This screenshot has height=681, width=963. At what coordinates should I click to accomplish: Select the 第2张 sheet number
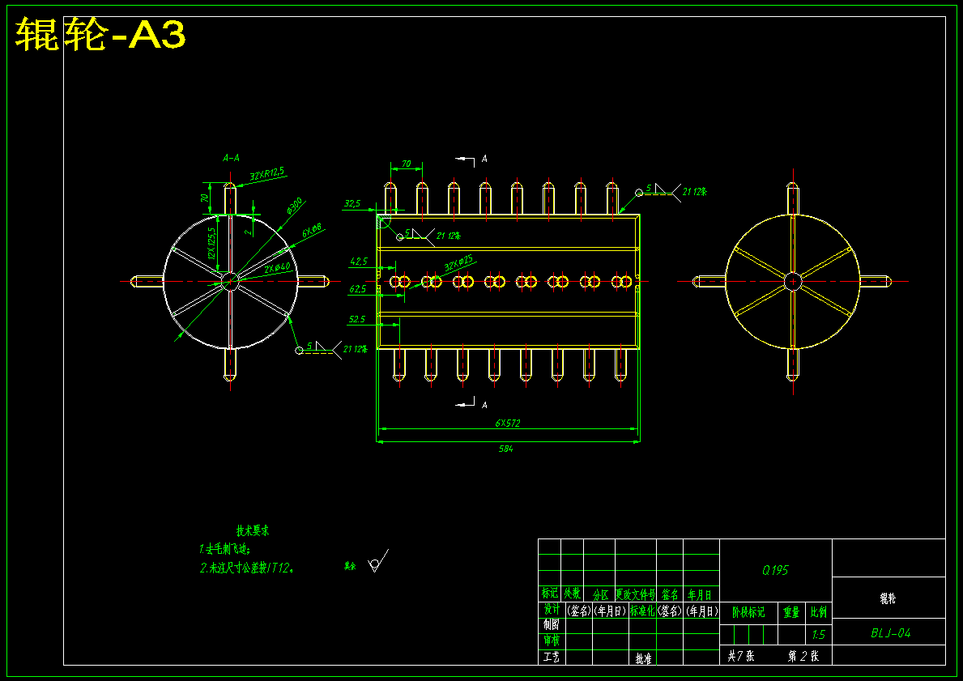coord(803,656)
